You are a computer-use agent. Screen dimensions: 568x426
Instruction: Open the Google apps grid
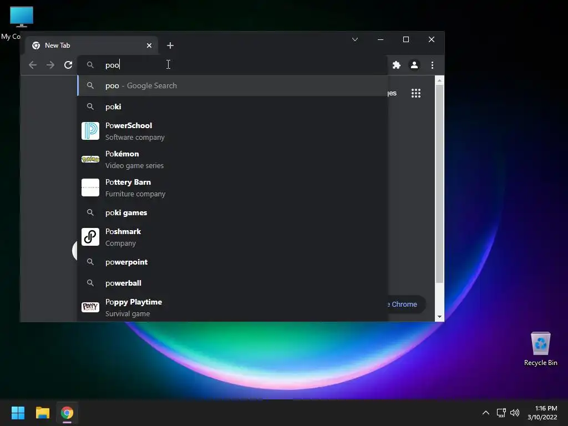tap(416, 93)
